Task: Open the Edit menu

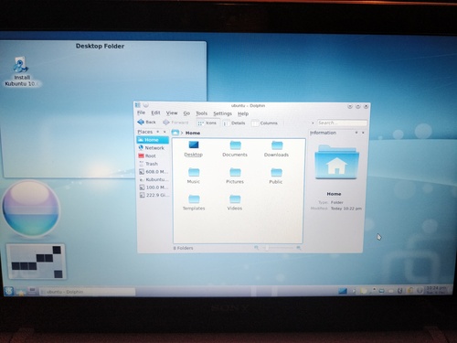Action: pos(155,113)
